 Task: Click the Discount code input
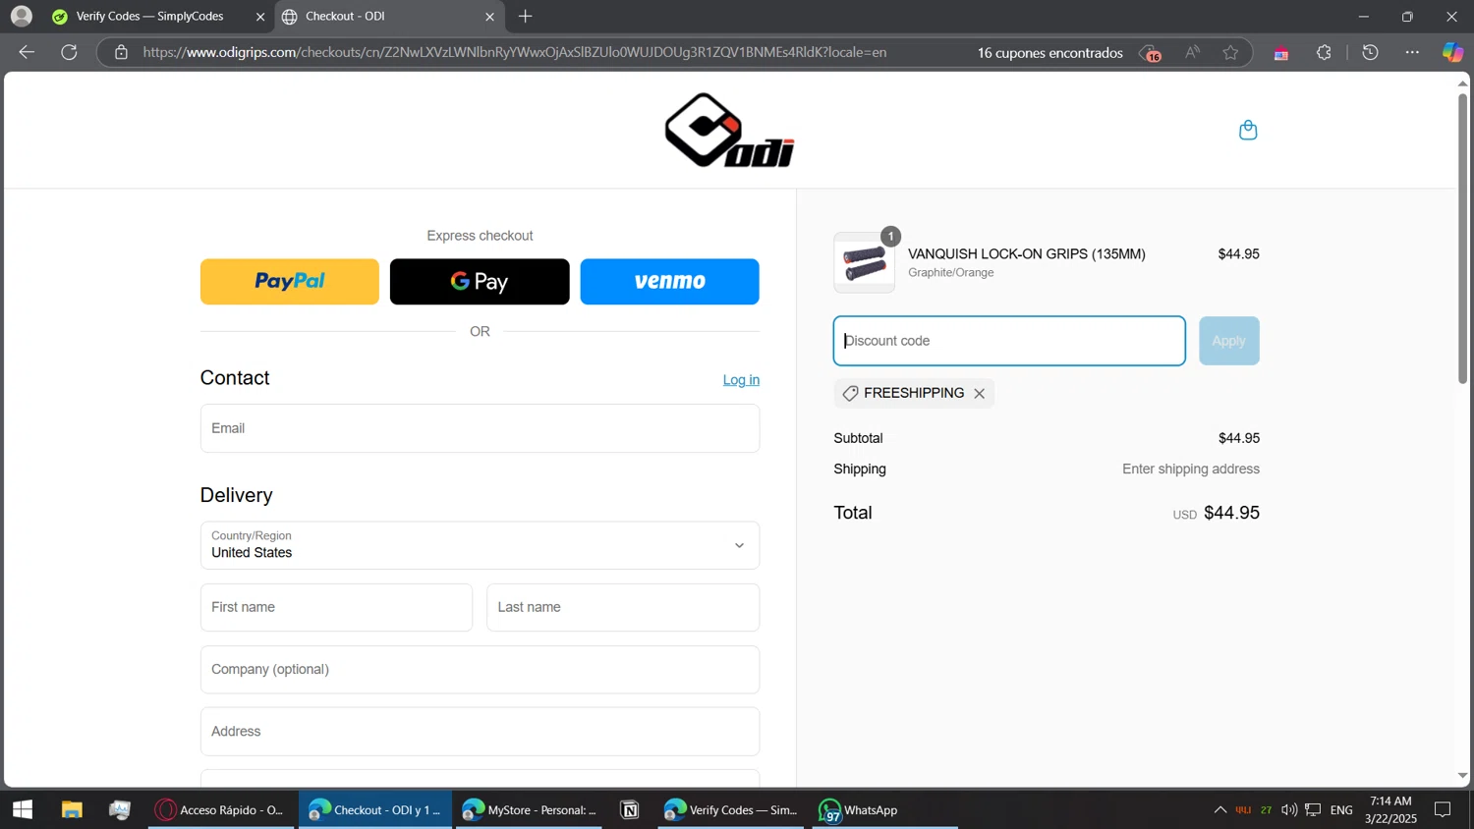pyautogui.click(x=1009, y=341)
